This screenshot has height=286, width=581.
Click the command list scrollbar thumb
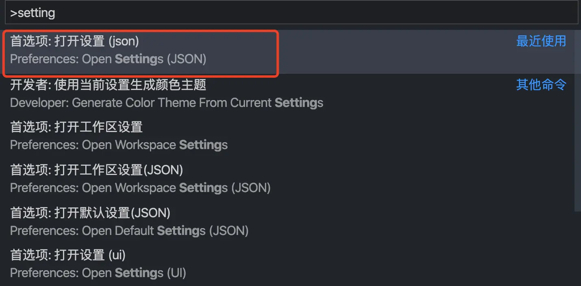pyautogui.click(x=578, y=122)
